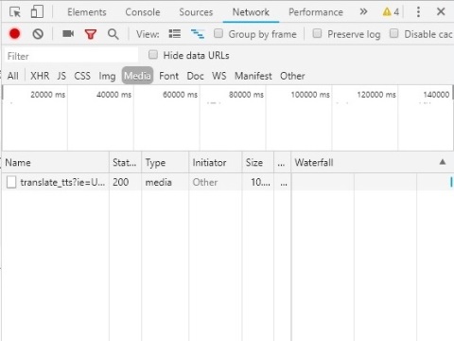Image resolution: width=454 pixels, height=341 pixels.
Task: Filter requests by Doc
Action: pyautogui.click(x=195, y=76)
